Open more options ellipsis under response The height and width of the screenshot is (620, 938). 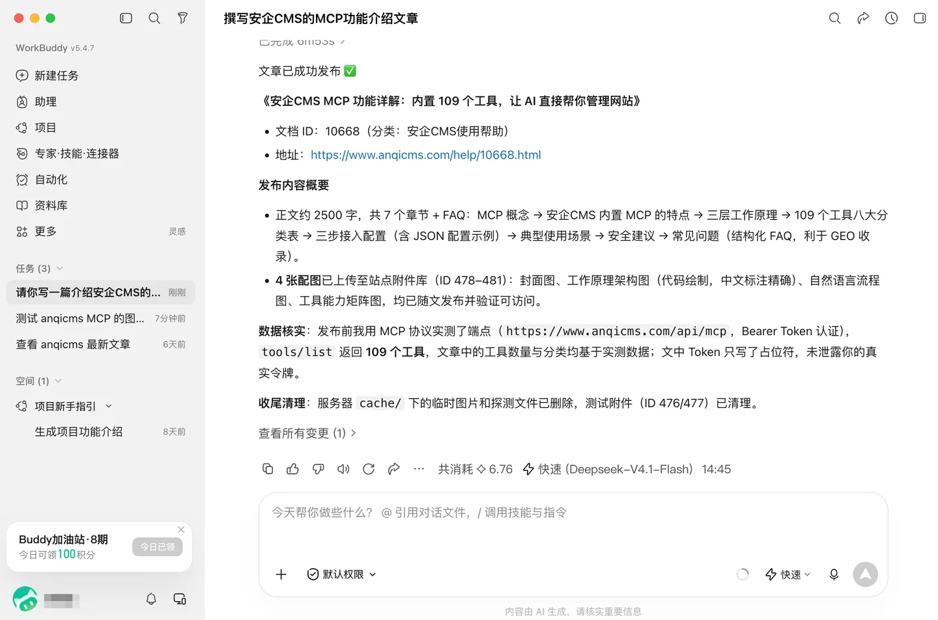pyautogui.click(x=419, y=469)
